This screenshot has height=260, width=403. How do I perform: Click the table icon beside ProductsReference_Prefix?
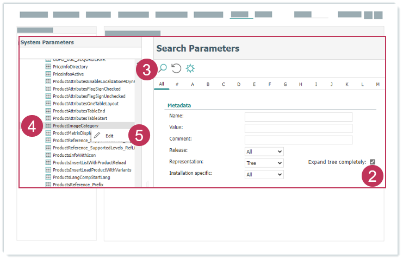(48, 185)
